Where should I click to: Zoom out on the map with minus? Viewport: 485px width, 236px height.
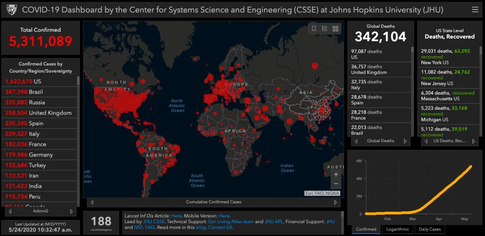(336, 184)
